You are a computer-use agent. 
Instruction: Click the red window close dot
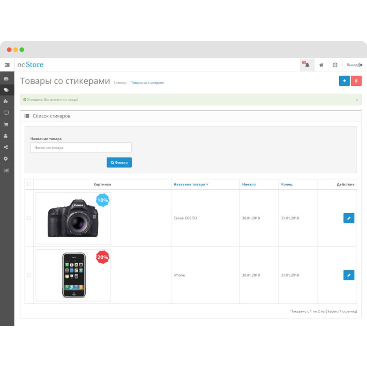click(9, 50)
